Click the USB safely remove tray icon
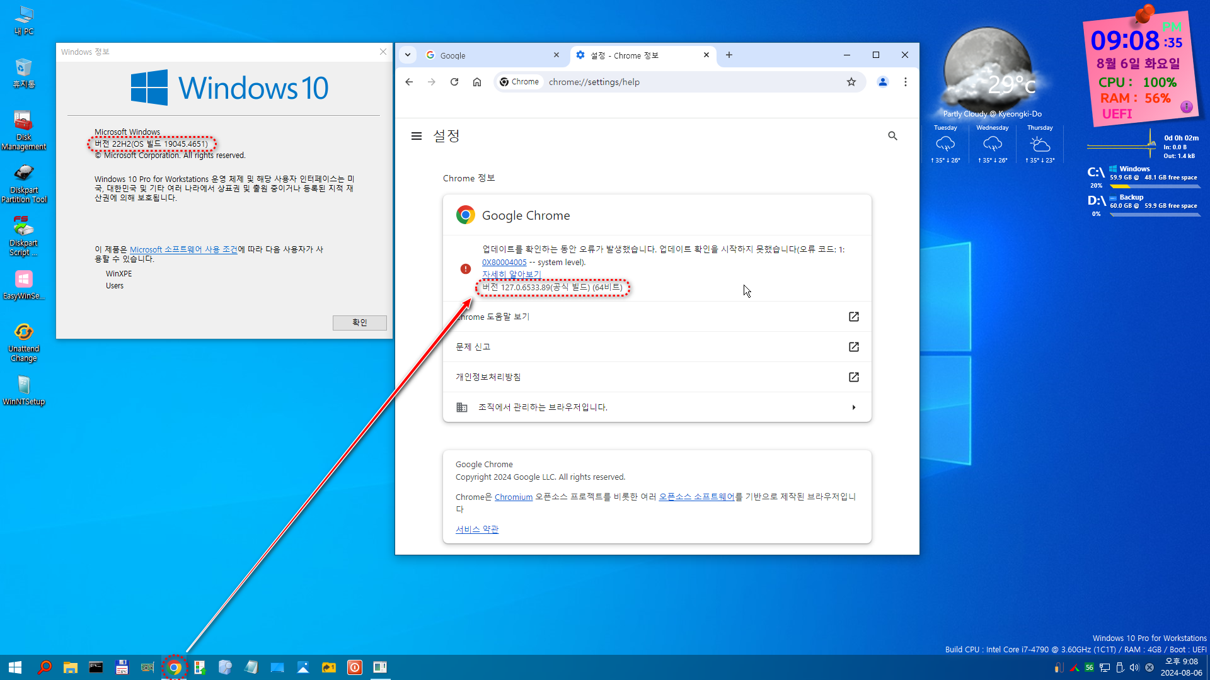1210x680 pixels. point(1120,667)
